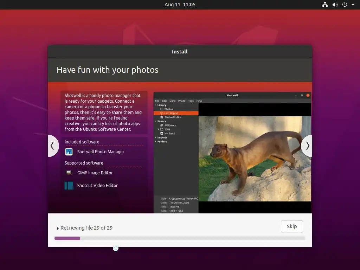Collapse the Library tree section
Image resolution: width=360 pixels, height=270 pixels.
coord(155,105)
